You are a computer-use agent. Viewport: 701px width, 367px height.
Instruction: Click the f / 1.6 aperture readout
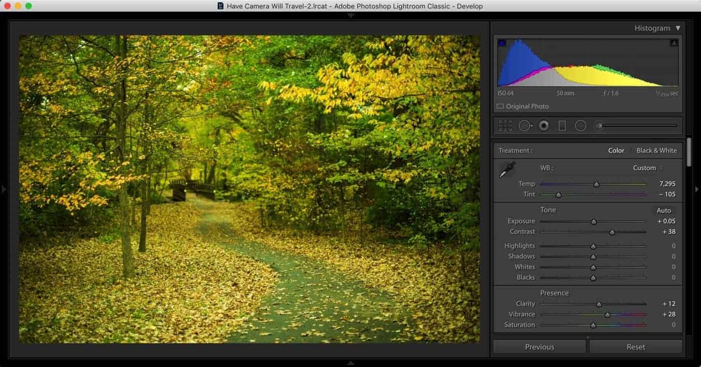611,93
